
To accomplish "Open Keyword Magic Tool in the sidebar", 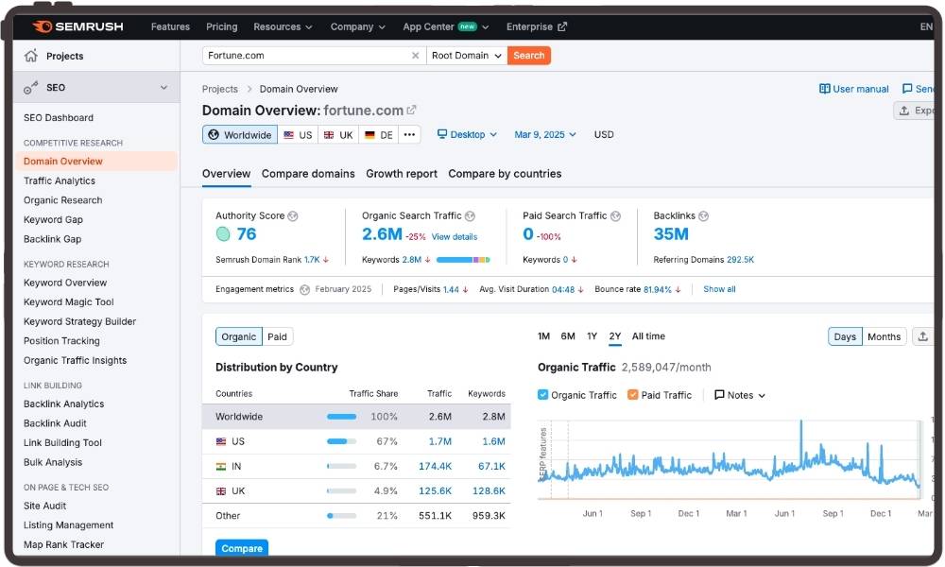I will tap(69, 301).
